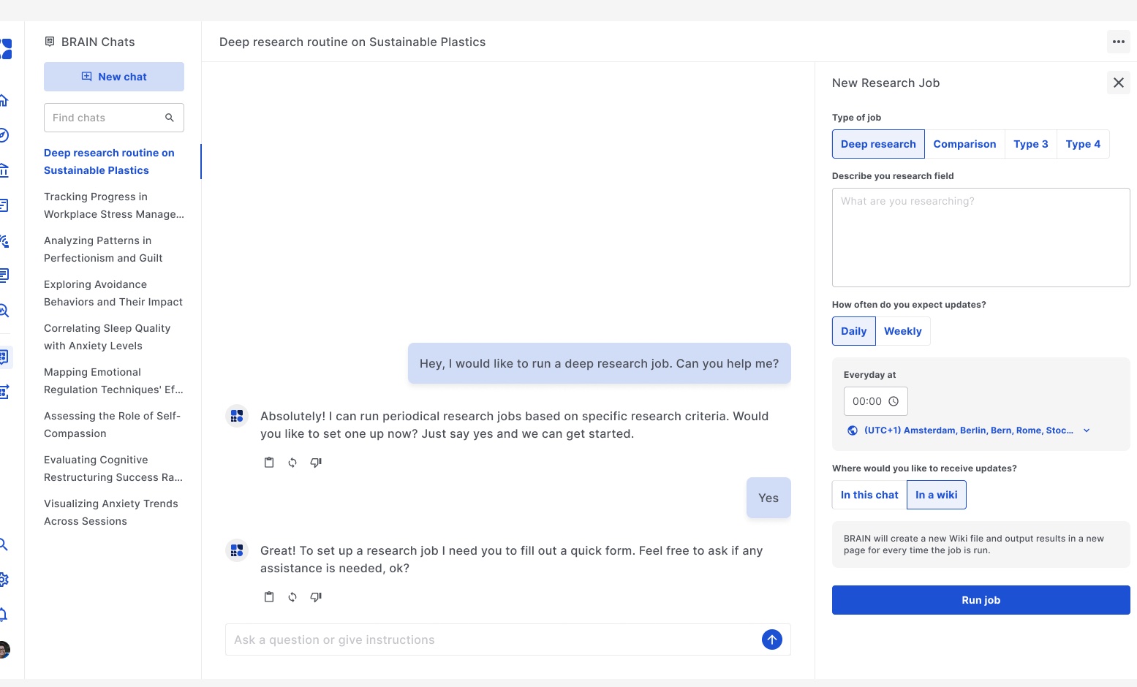Open the active BRAIN chats sidebar icon
Viewport: 1137px width, 687px height.
click(x=4, y=357)
